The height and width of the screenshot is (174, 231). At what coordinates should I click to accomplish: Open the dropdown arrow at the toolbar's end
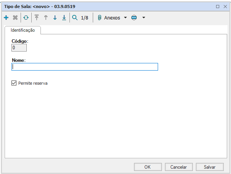pyautogui.click(x=144, y=18)
